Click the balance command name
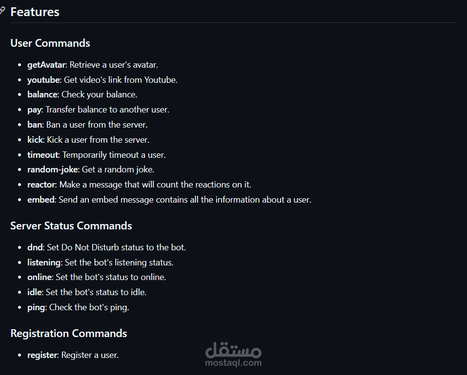This screenshot has height=375, width=467. coord(42,94)
